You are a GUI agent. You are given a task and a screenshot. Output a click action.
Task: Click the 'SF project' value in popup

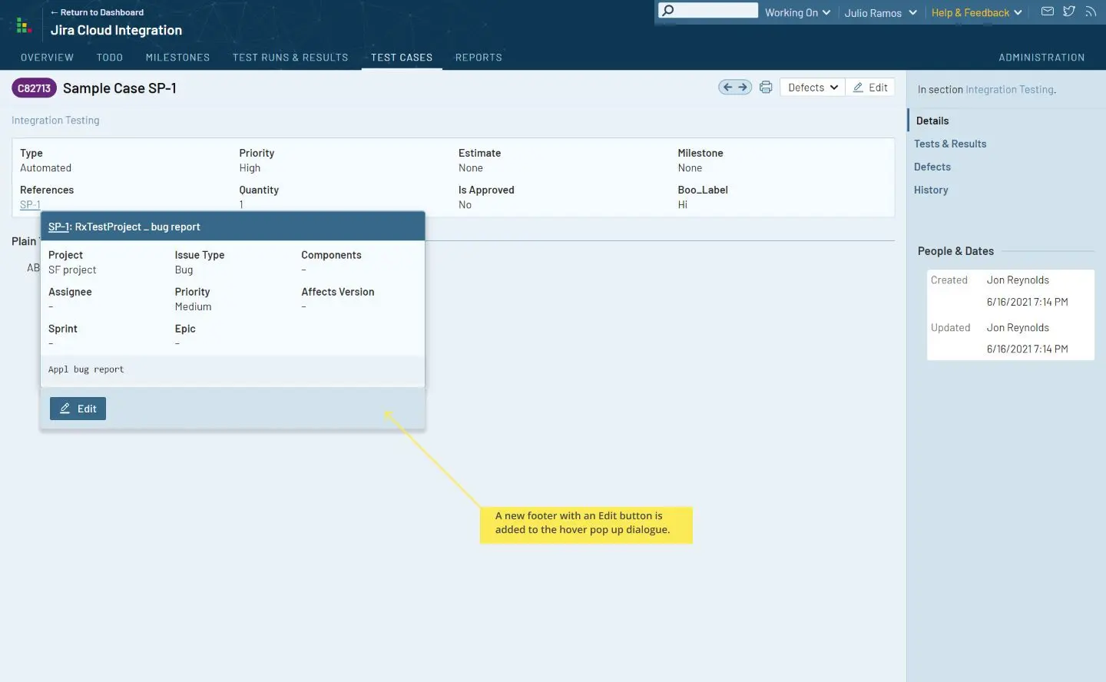pos(72,270)
